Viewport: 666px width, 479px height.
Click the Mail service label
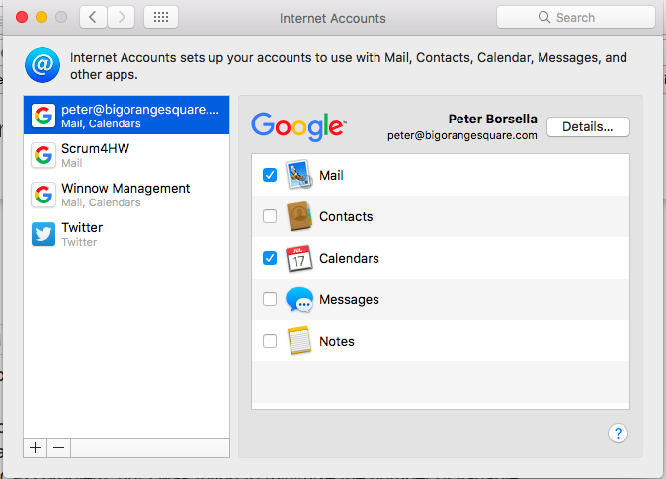point(331,175)
